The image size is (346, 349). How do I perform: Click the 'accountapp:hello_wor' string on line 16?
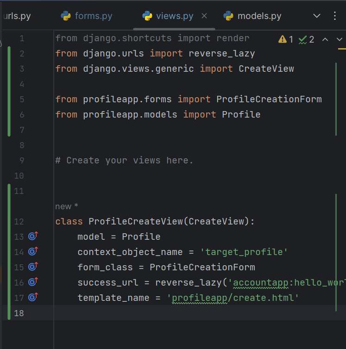pos(289,283)
